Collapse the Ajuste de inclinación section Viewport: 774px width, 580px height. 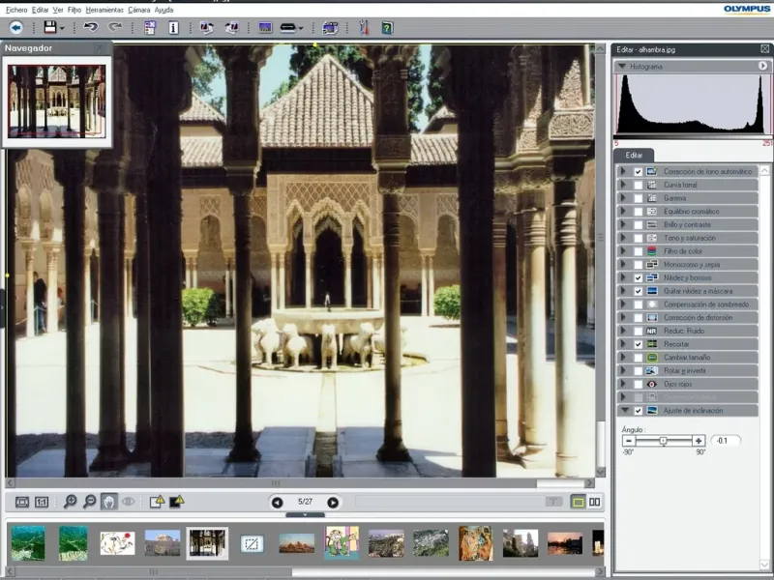coord(624,411)
